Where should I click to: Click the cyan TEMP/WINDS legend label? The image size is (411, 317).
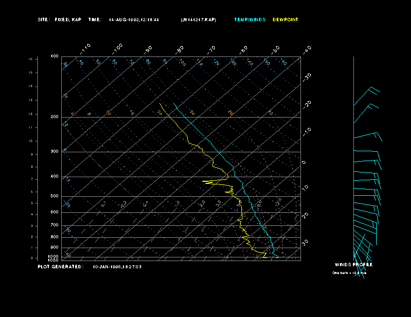point(250,20)
